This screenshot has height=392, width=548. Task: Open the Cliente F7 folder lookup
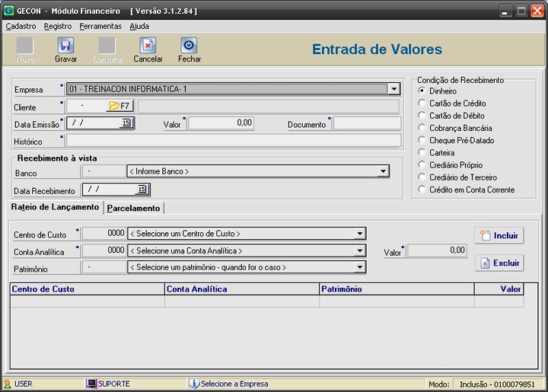120,106
